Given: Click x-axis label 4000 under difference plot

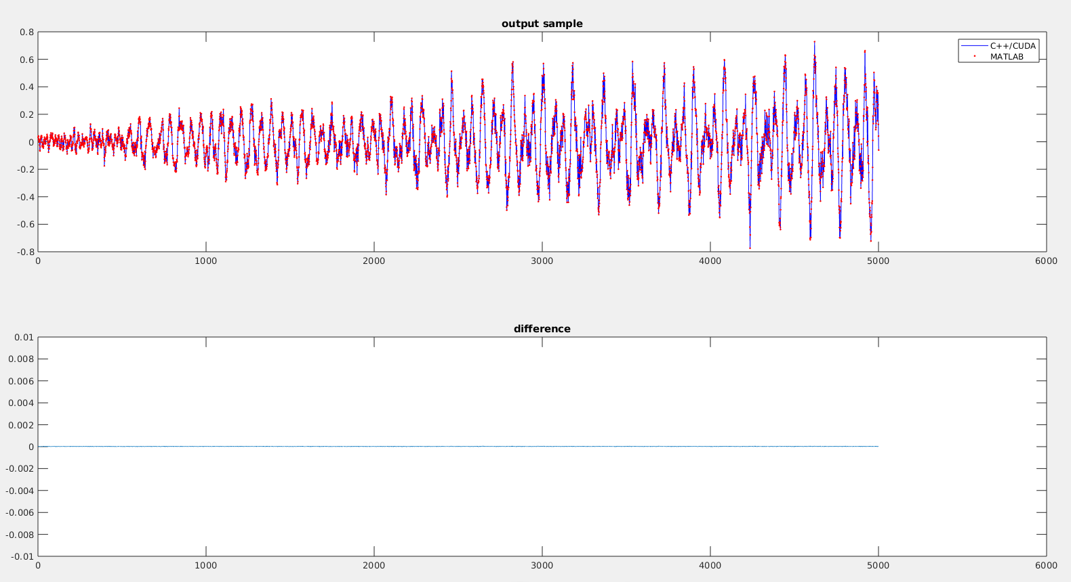Looking at the screenshot, I should 710,566.
